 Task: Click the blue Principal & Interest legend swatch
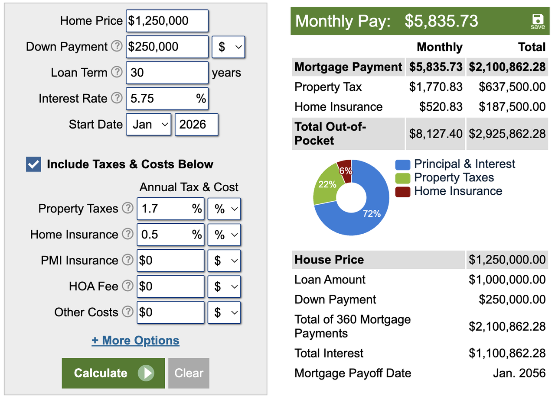tap(403, 164)
